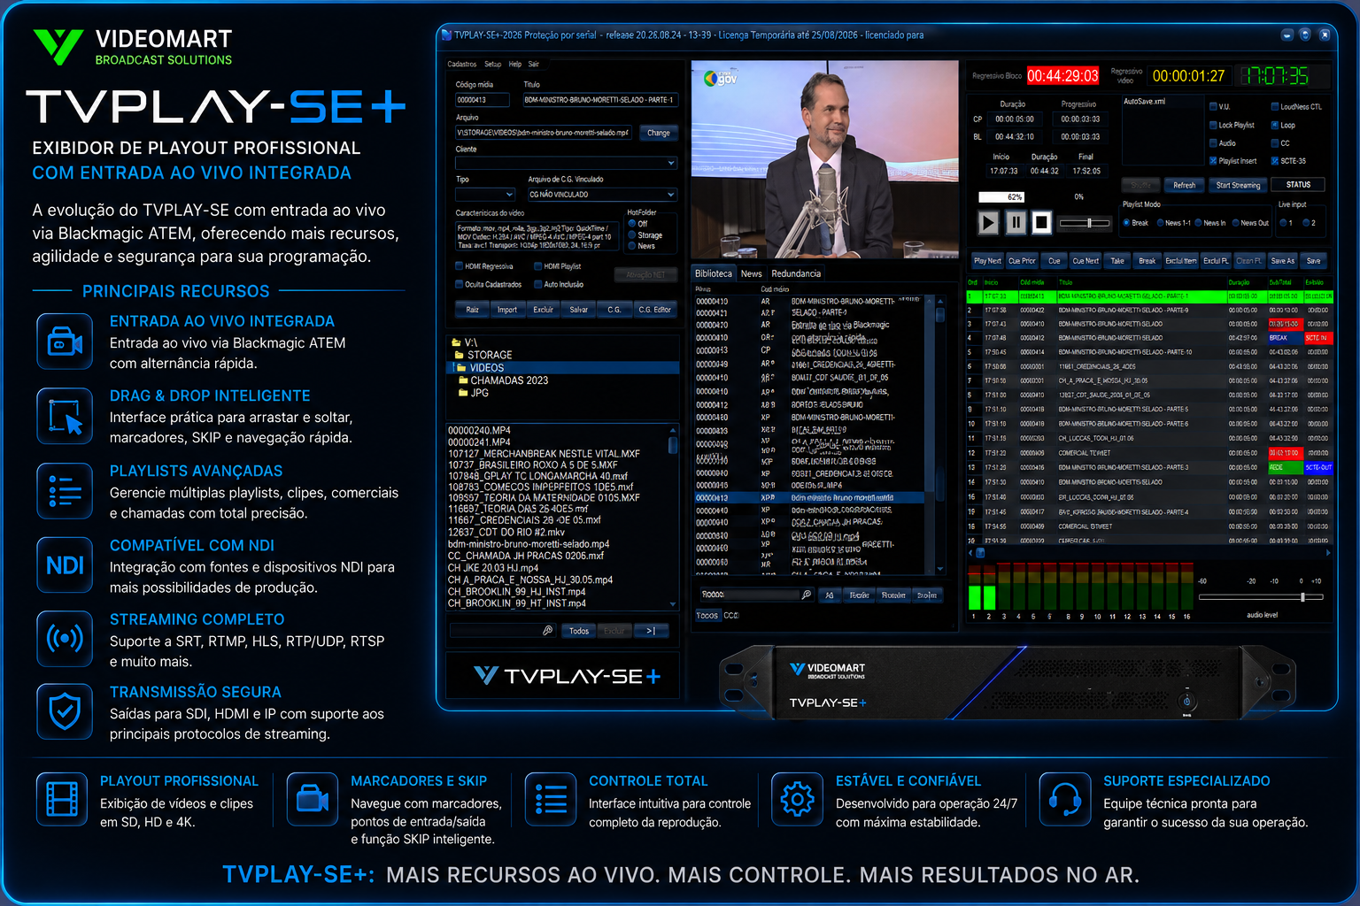Open the C.G. Editor button
Image resolution: width=1360 pixels, height=906 pixels.
click(655, 310)
